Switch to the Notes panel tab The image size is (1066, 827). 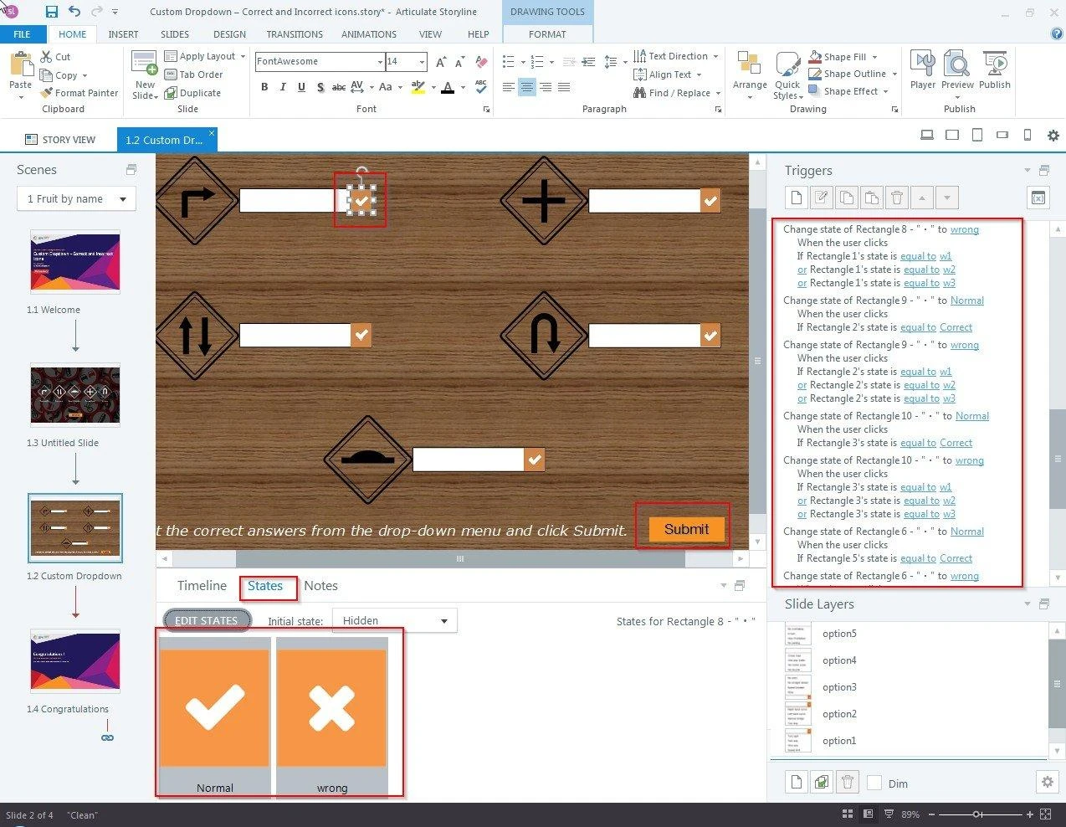tap(320, 586)
